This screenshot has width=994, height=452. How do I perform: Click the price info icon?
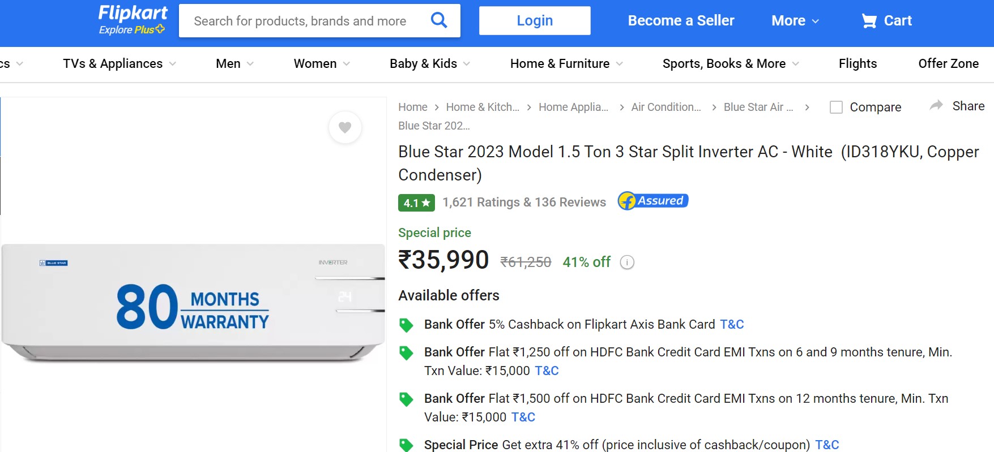tap(627, 262)
